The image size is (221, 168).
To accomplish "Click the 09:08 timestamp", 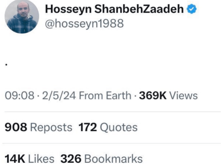I will [18, 96].
